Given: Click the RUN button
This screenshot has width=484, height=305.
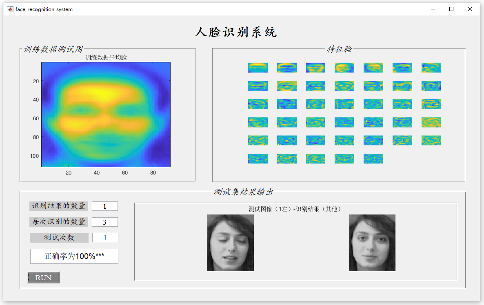Looking at the screenshot, I should (43, 278).
